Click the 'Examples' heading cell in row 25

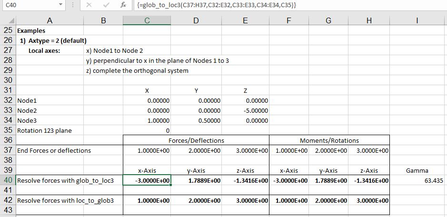(x=31, y=30)
